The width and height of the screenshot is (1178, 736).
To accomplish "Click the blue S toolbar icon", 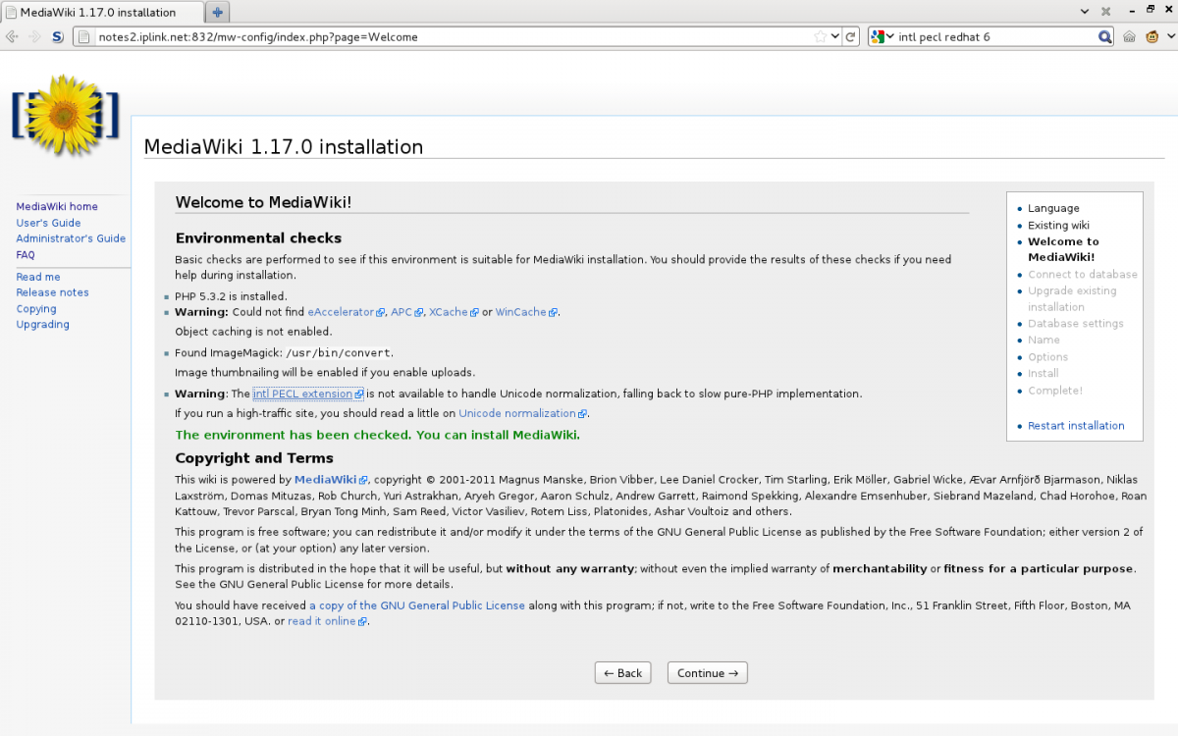I will click(57, 37).
